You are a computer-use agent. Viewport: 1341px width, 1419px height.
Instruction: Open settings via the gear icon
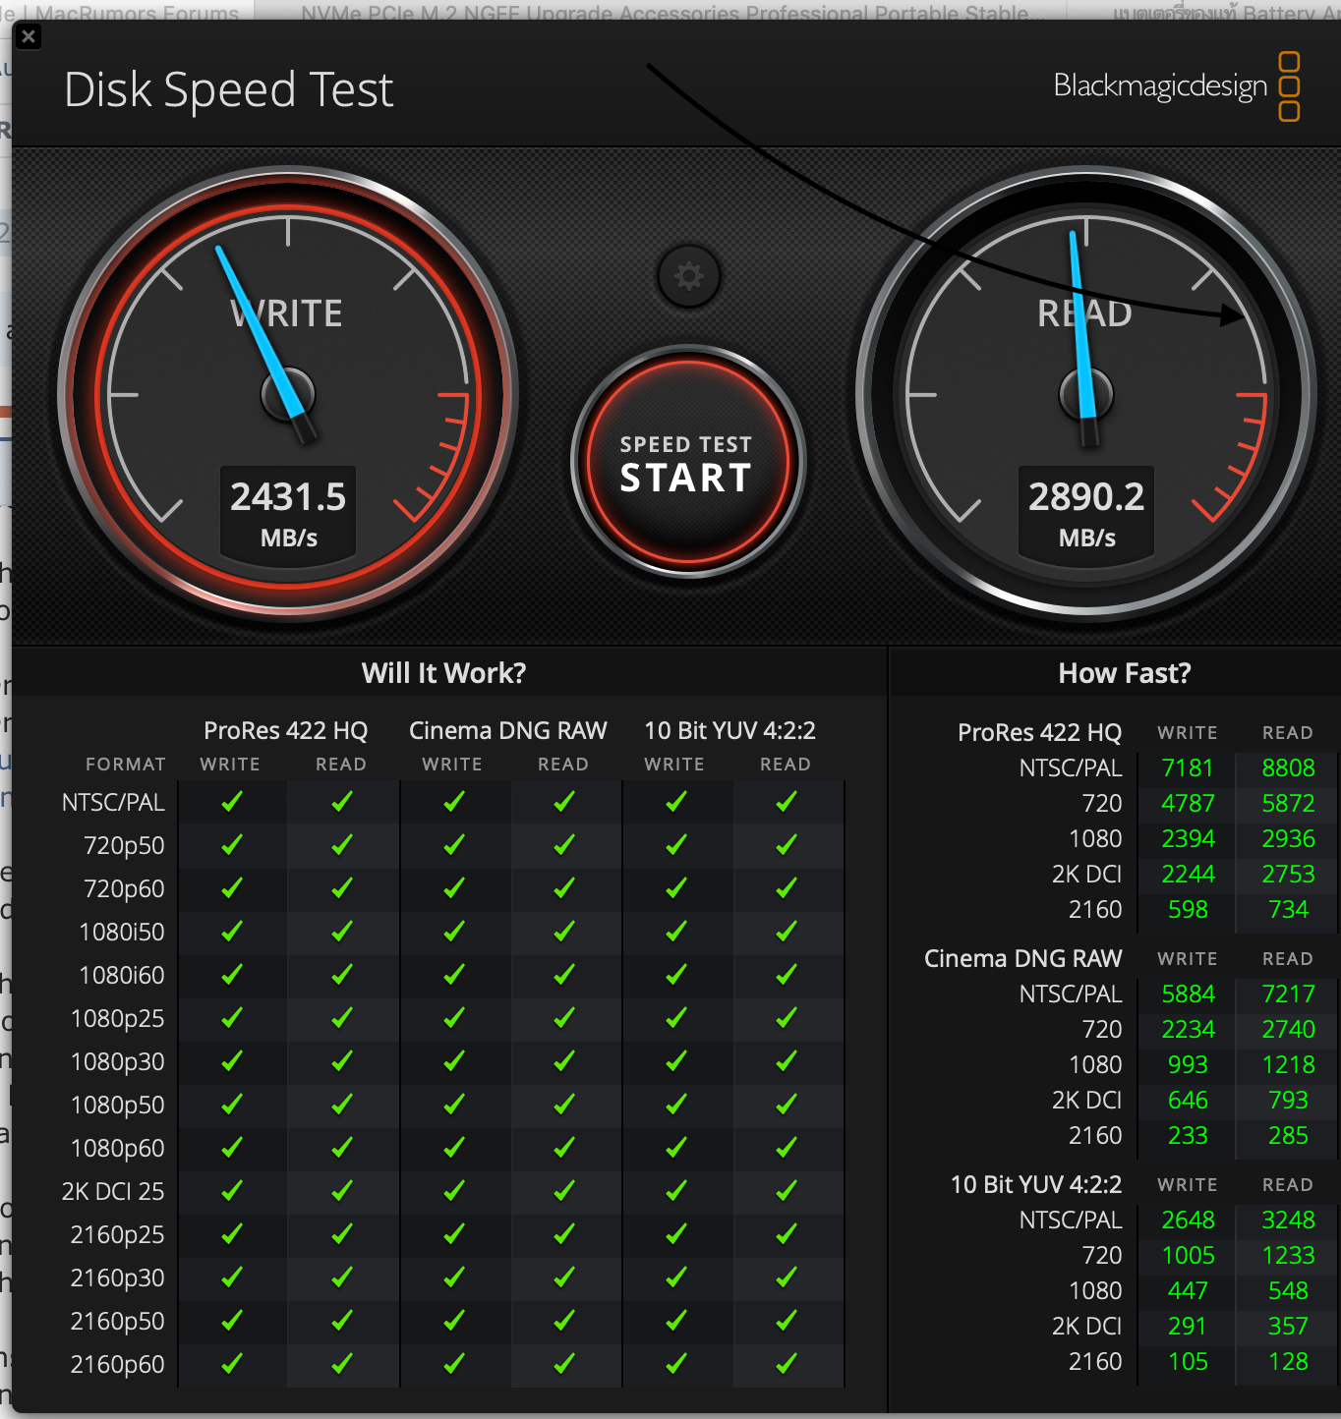coord(688,276)
